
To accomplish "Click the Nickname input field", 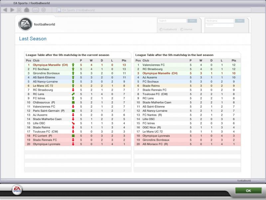I will tap(219, 21).
